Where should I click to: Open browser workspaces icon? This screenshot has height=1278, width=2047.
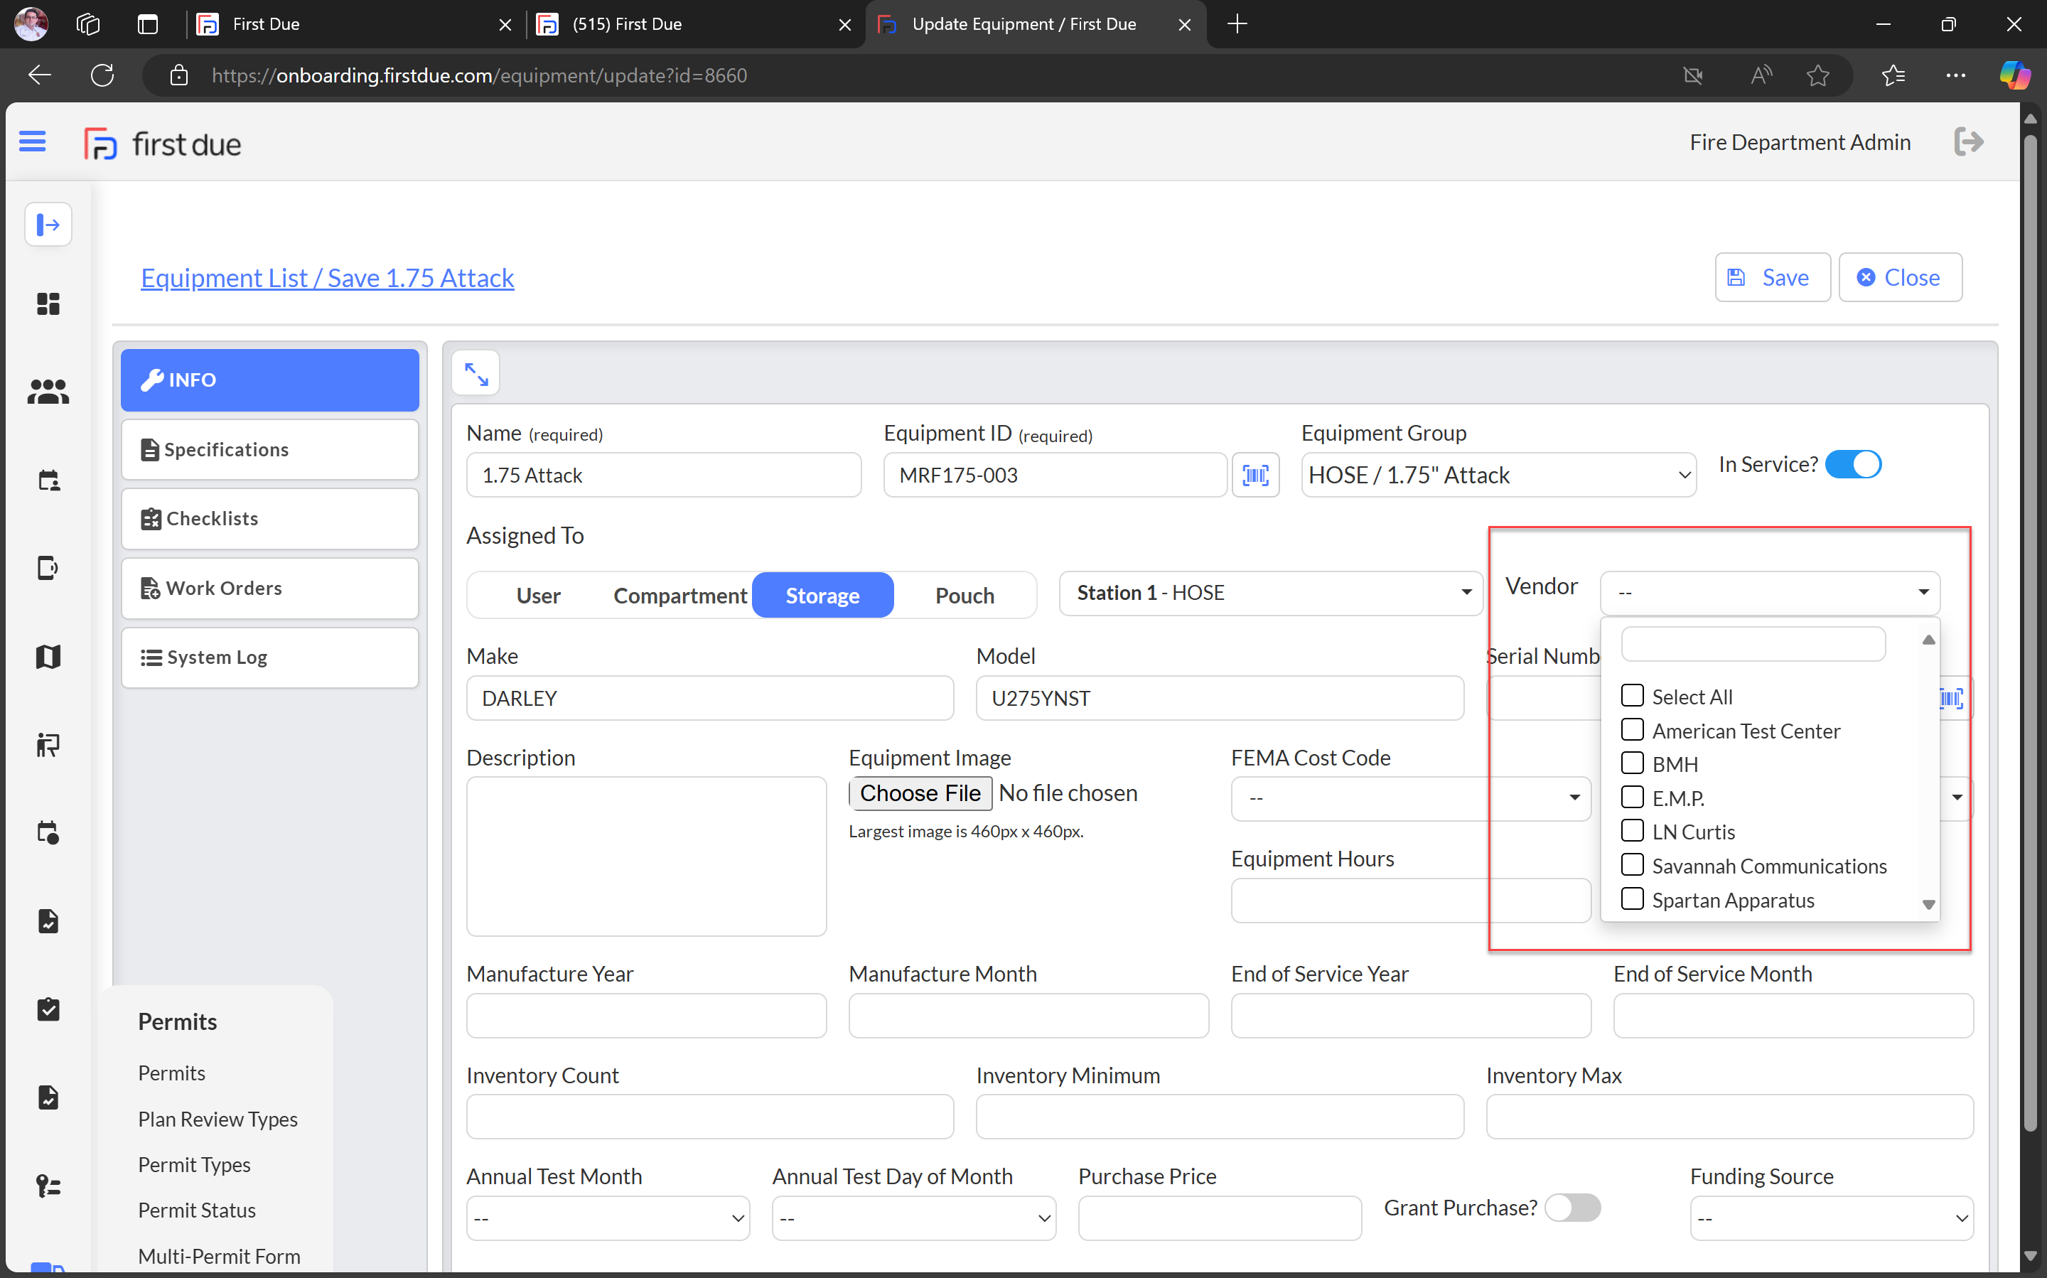pos(88,23)
